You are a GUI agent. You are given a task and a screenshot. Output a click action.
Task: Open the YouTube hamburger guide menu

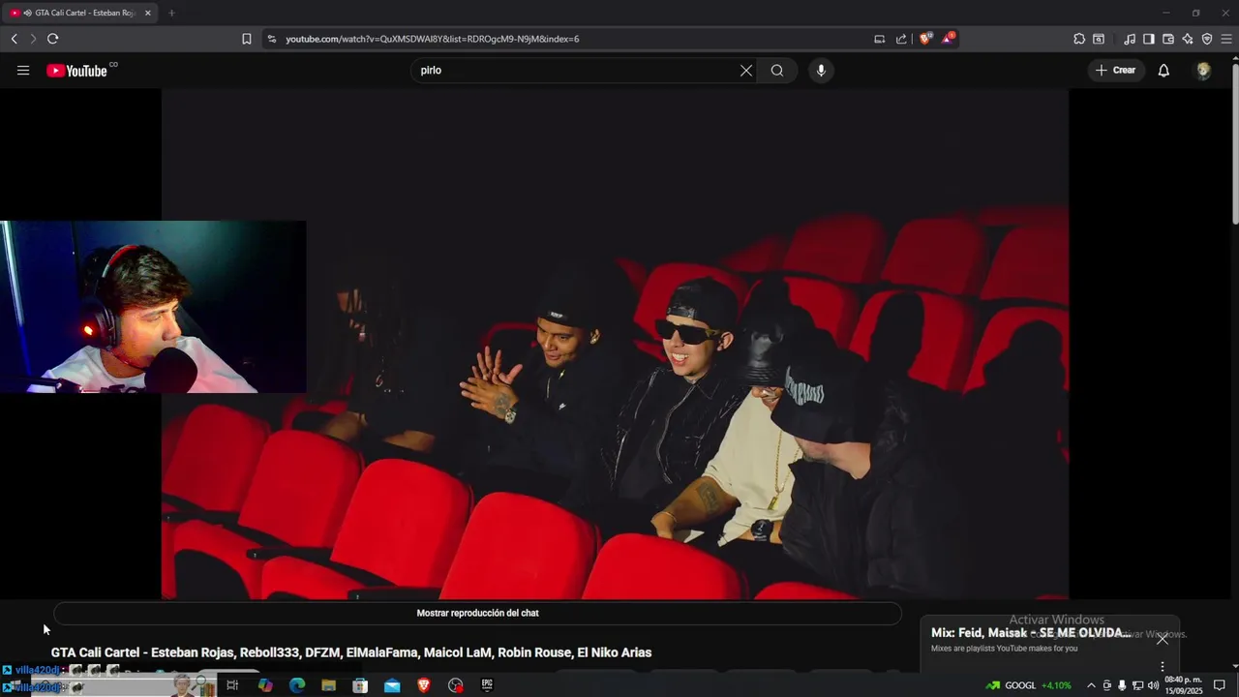(23, 71)
